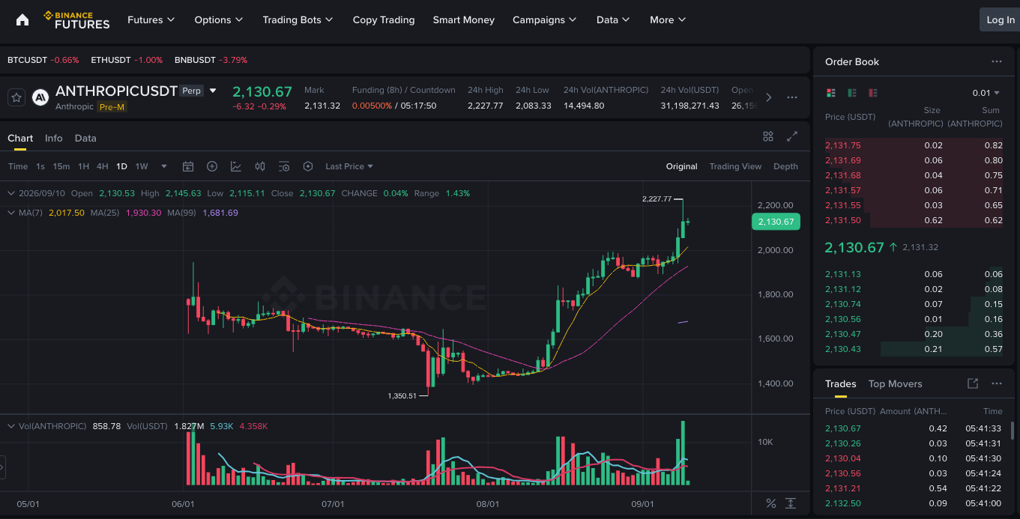Viewport: 1020px width, 519px height.
Task: Click the Log In button
Action: 1000,20
